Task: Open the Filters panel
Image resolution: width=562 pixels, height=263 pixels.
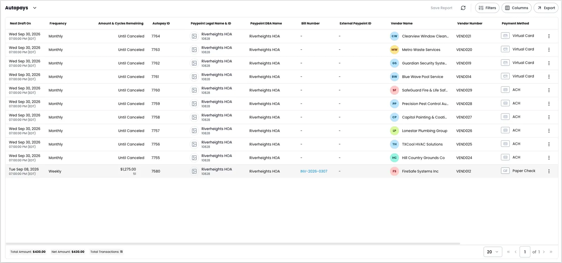Action: pos(487,8)
